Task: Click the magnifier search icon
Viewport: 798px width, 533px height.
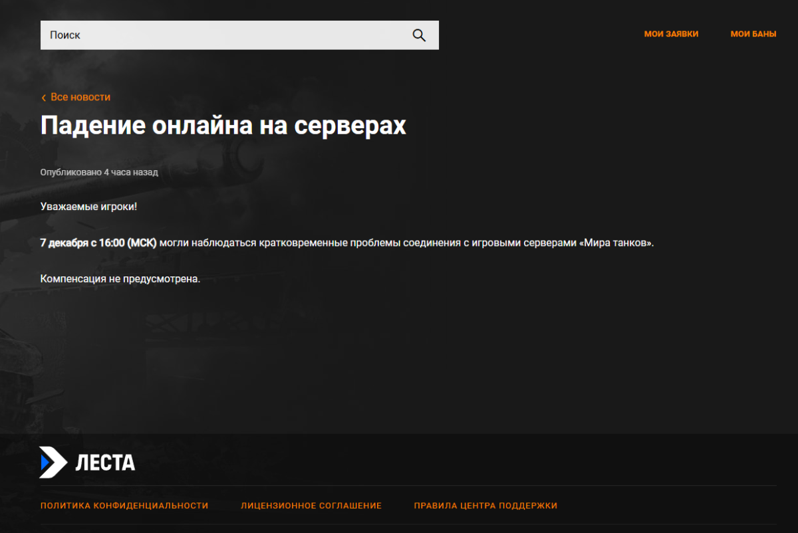Action: pos(419,35)
